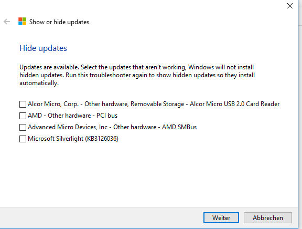Click "AMD SMBus" text in the third item
The width and height of the screenshot is (302, 229).
coord(179,127)
